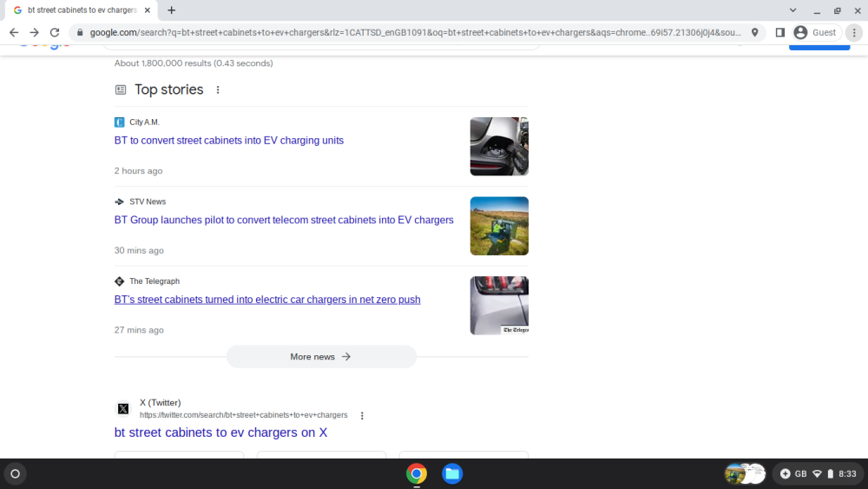868x489 pixels.
Task: Toggle the side panel icon
Action: pos(780,33)
